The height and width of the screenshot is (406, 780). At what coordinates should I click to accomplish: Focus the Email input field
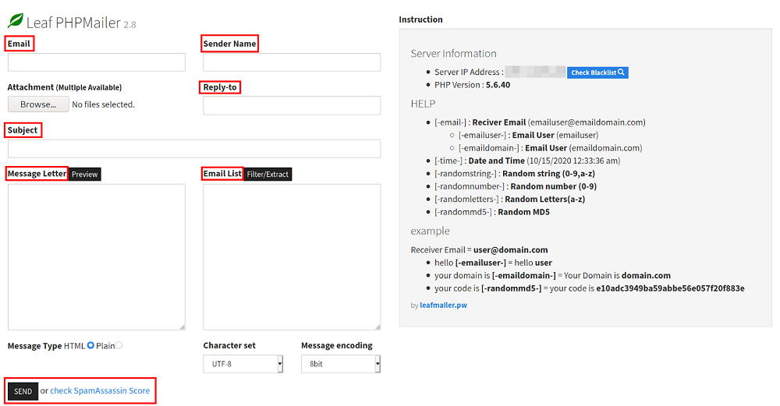tap(97, 62)
